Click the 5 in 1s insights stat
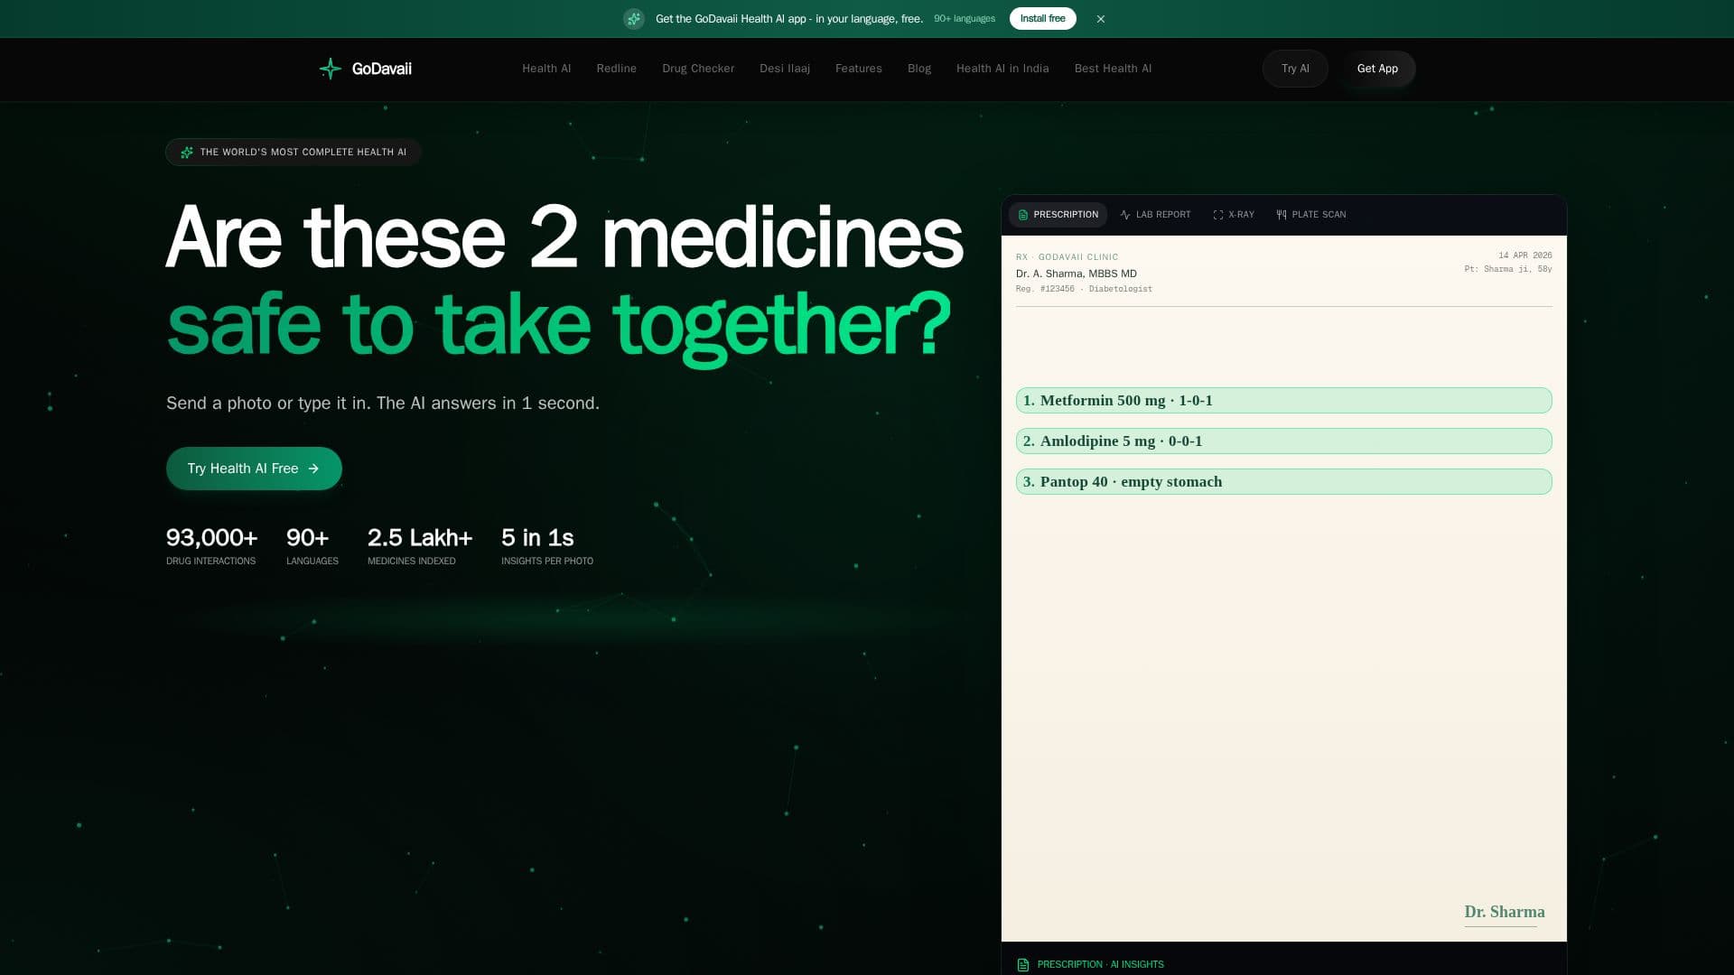The height and width of the screenshot is (975, 1734). [547, 547]
